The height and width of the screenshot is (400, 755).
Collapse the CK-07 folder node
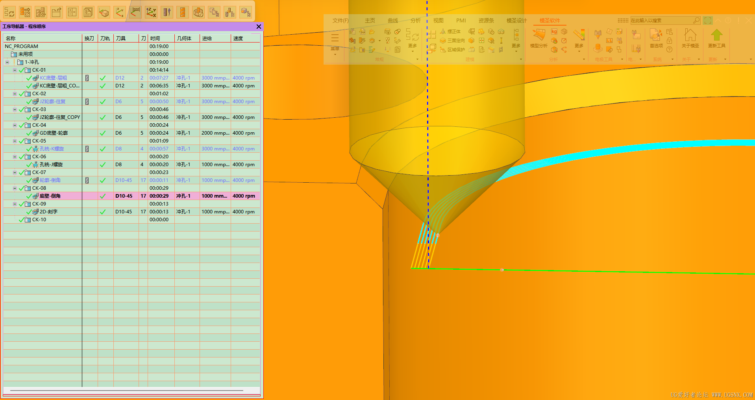click(15, 172)
